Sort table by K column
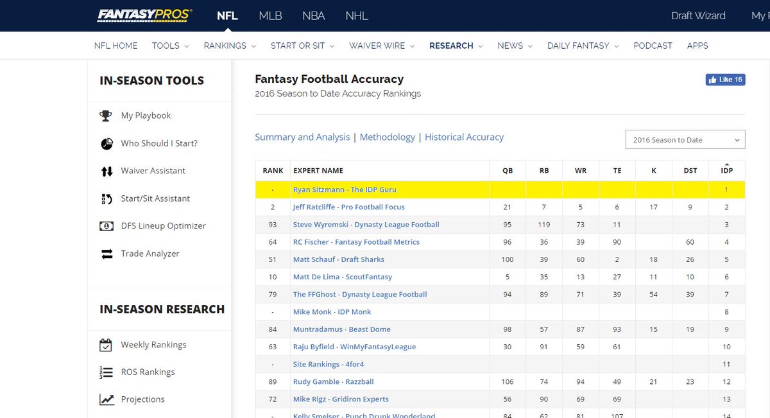 [x=654, y=171]
